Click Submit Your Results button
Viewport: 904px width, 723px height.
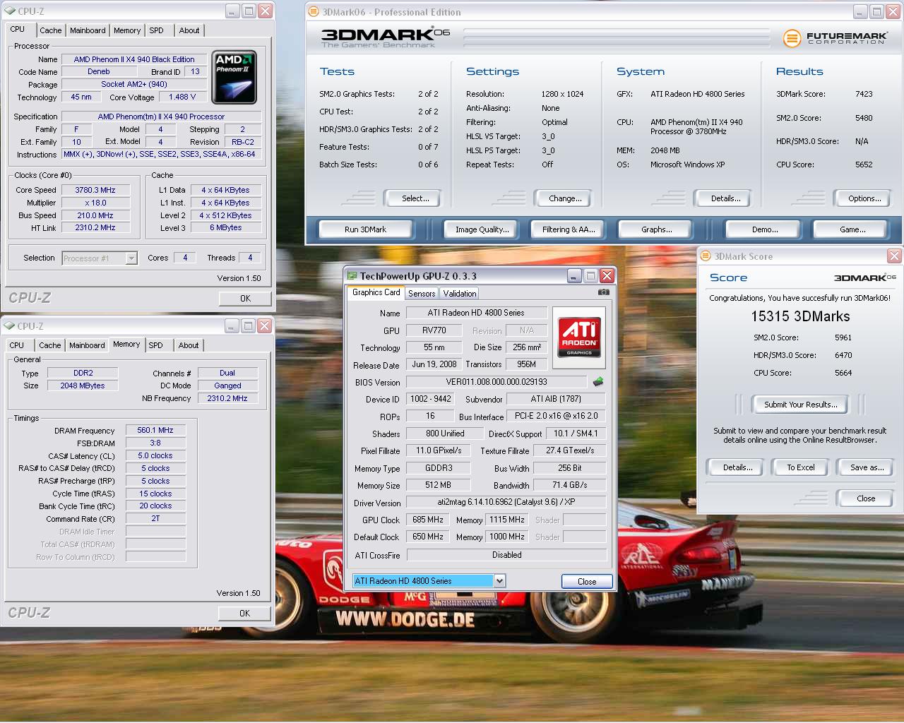(x=801, y=405)
